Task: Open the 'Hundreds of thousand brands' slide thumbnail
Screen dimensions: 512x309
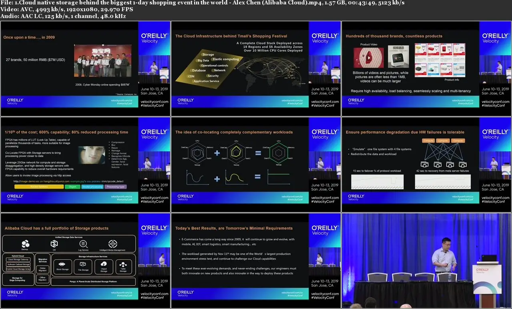Action: click(426, 68)
